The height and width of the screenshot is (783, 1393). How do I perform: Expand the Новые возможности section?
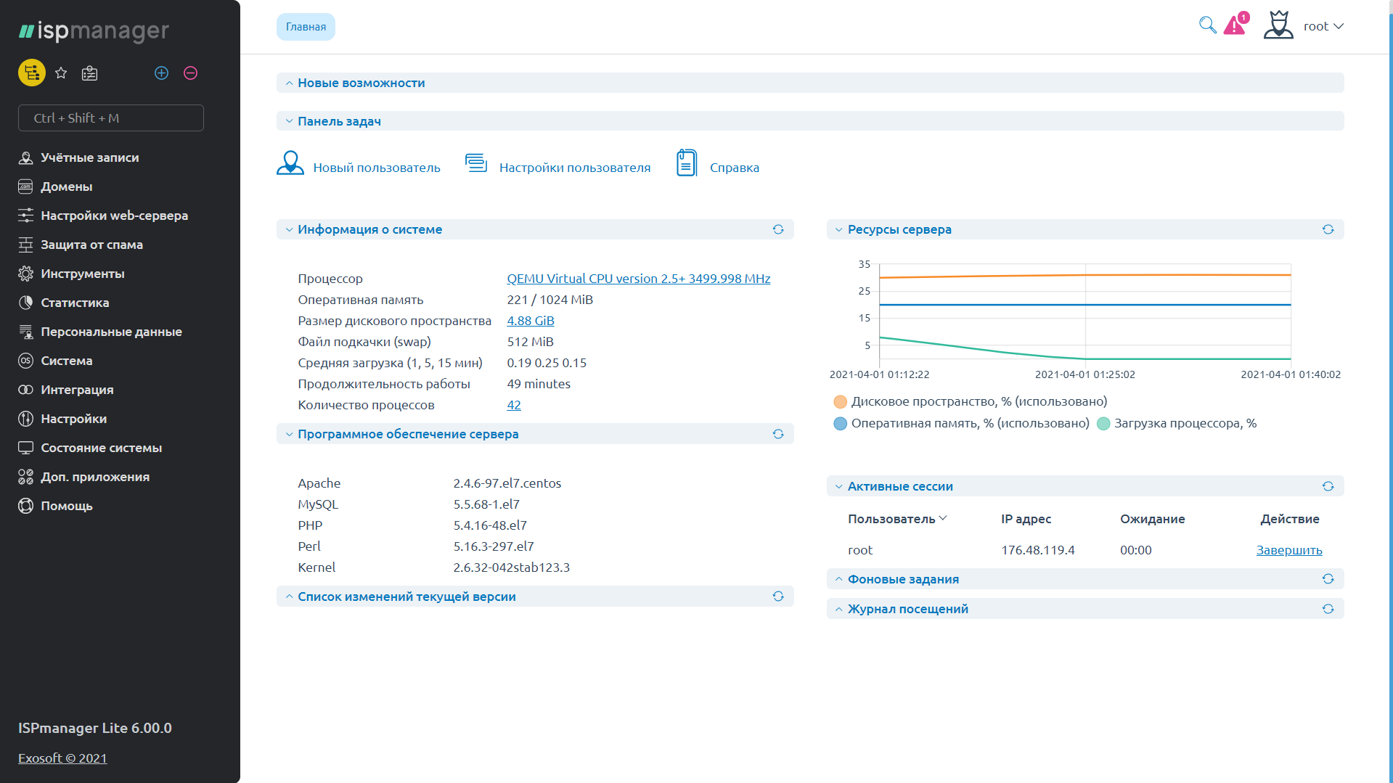coord(361,83)
